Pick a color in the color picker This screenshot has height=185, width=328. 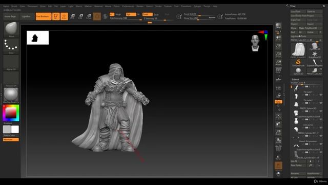point(11,113)
